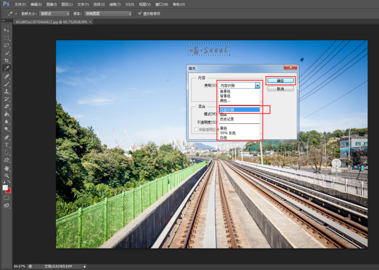The image size is (379, 270).
Task: Select the Eraser tool
Action: (6, 106)
